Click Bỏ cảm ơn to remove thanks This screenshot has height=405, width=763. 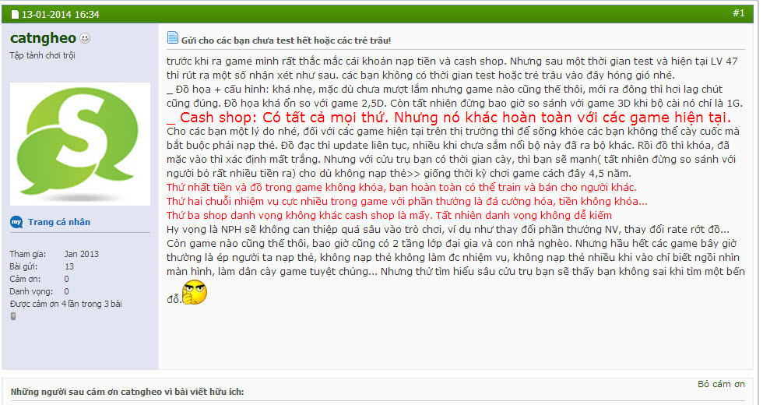pyautogui.click(x=721, y=384)
